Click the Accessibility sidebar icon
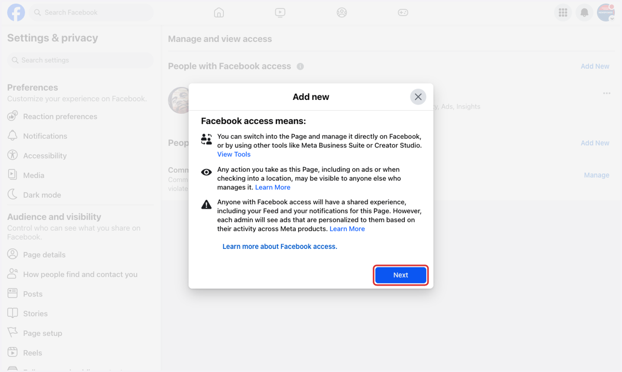Viewport: 622px width, 372px height. point(12,155)
